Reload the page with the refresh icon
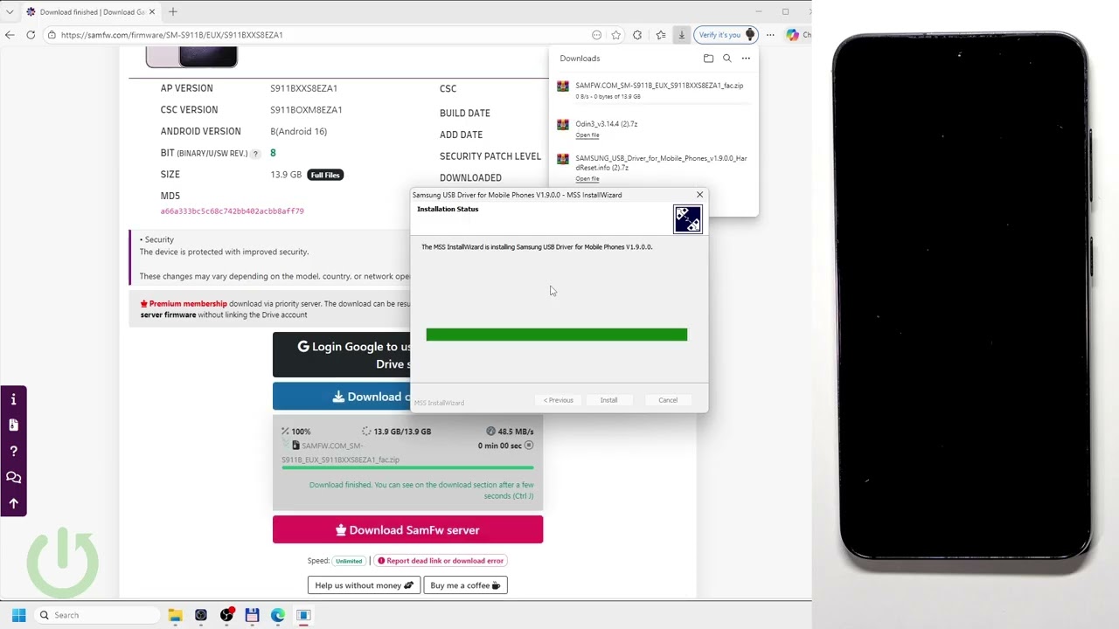The image size is (1119, 629). [x=31, y=35]
